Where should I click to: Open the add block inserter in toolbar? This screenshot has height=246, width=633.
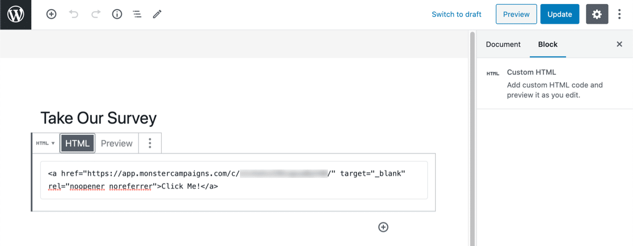(x=52, y=15)
